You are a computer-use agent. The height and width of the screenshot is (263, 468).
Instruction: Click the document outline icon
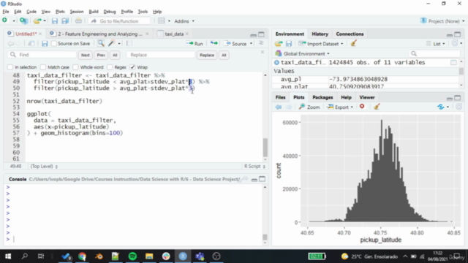261,43
